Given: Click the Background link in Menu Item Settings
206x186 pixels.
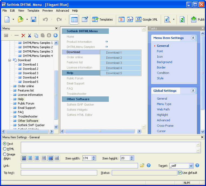Looking at the screenshot, I should click(x=164, y=62).
